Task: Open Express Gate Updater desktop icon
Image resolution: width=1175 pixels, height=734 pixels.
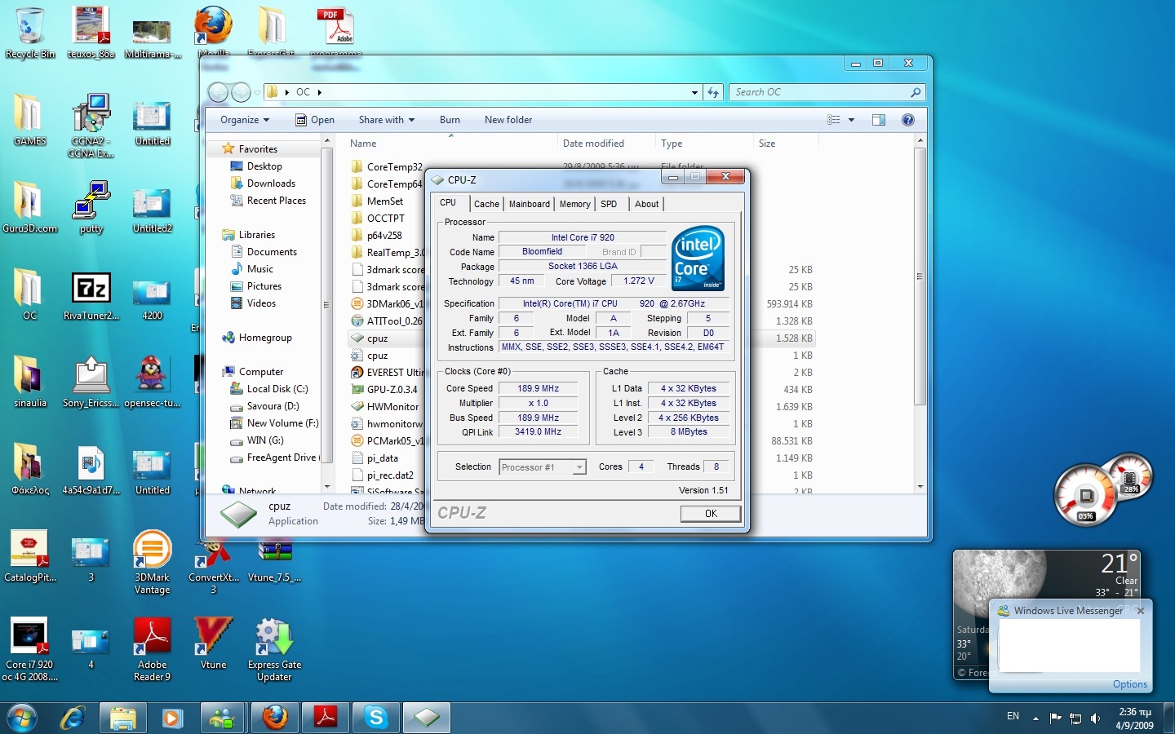Action: click(x=274, y=649)
